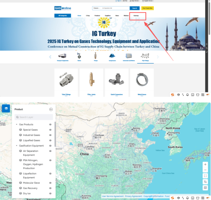Viewport: 211px width, 200px height.
Task: Show previous categories with left arrow
Action: pos(50,57)
